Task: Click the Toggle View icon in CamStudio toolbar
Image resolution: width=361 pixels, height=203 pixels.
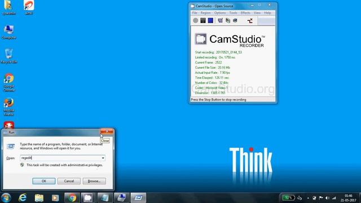Action: [x=220, y=20]
